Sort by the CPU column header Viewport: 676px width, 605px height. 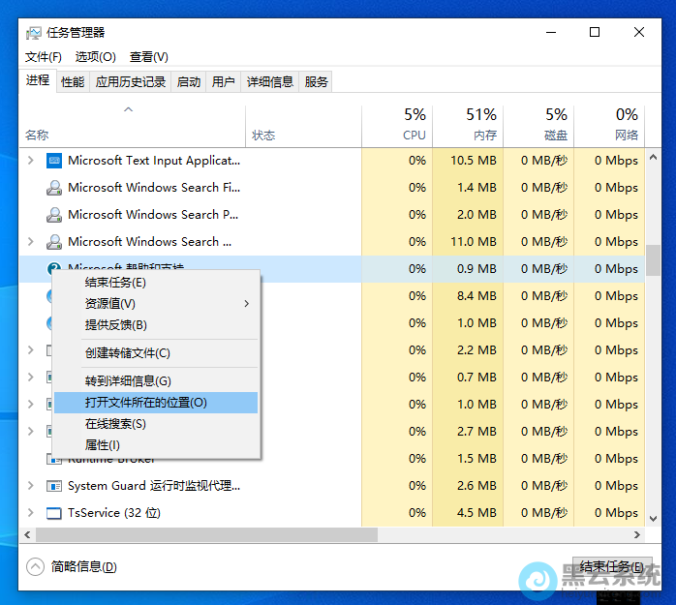(397, 127)
